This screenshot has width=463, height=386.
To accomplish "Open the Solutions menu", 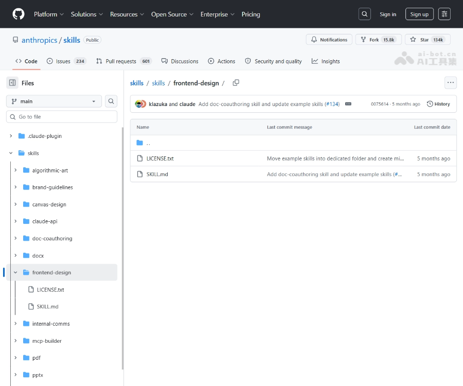I will click(87, 14).
